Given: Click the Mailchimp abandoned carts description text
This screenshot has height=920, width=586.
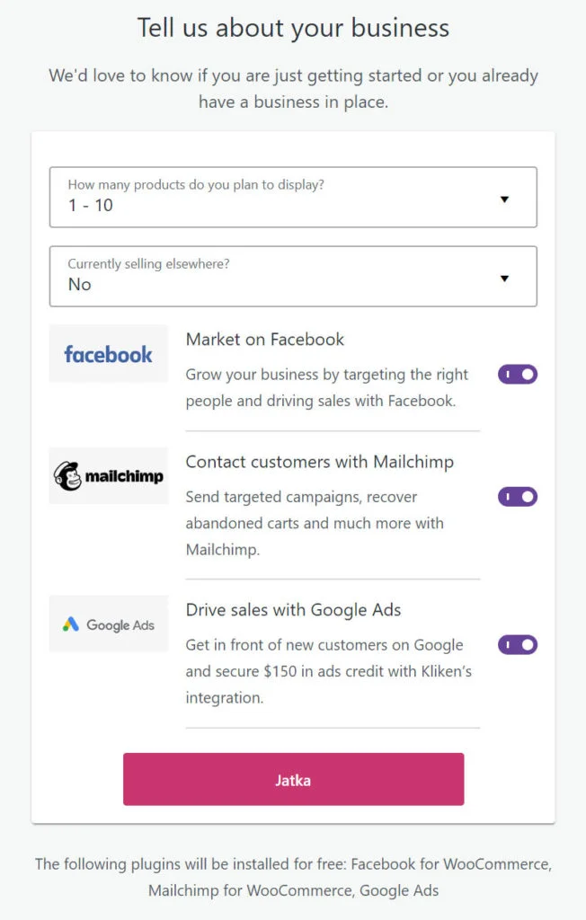Looking at the screenshot, I should click(315, 523).
